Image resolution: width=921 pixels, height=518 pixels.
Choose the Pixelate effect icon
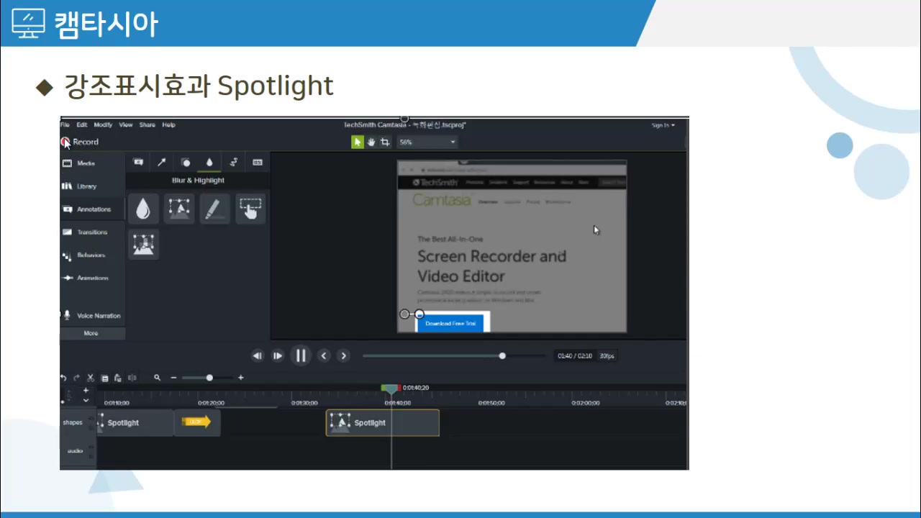pyautogui.click(x=143, y=245)
